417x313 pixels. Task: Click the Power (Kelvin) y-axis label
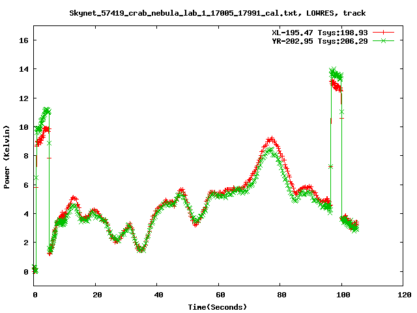pyautogui.click(x=7, y=157)
